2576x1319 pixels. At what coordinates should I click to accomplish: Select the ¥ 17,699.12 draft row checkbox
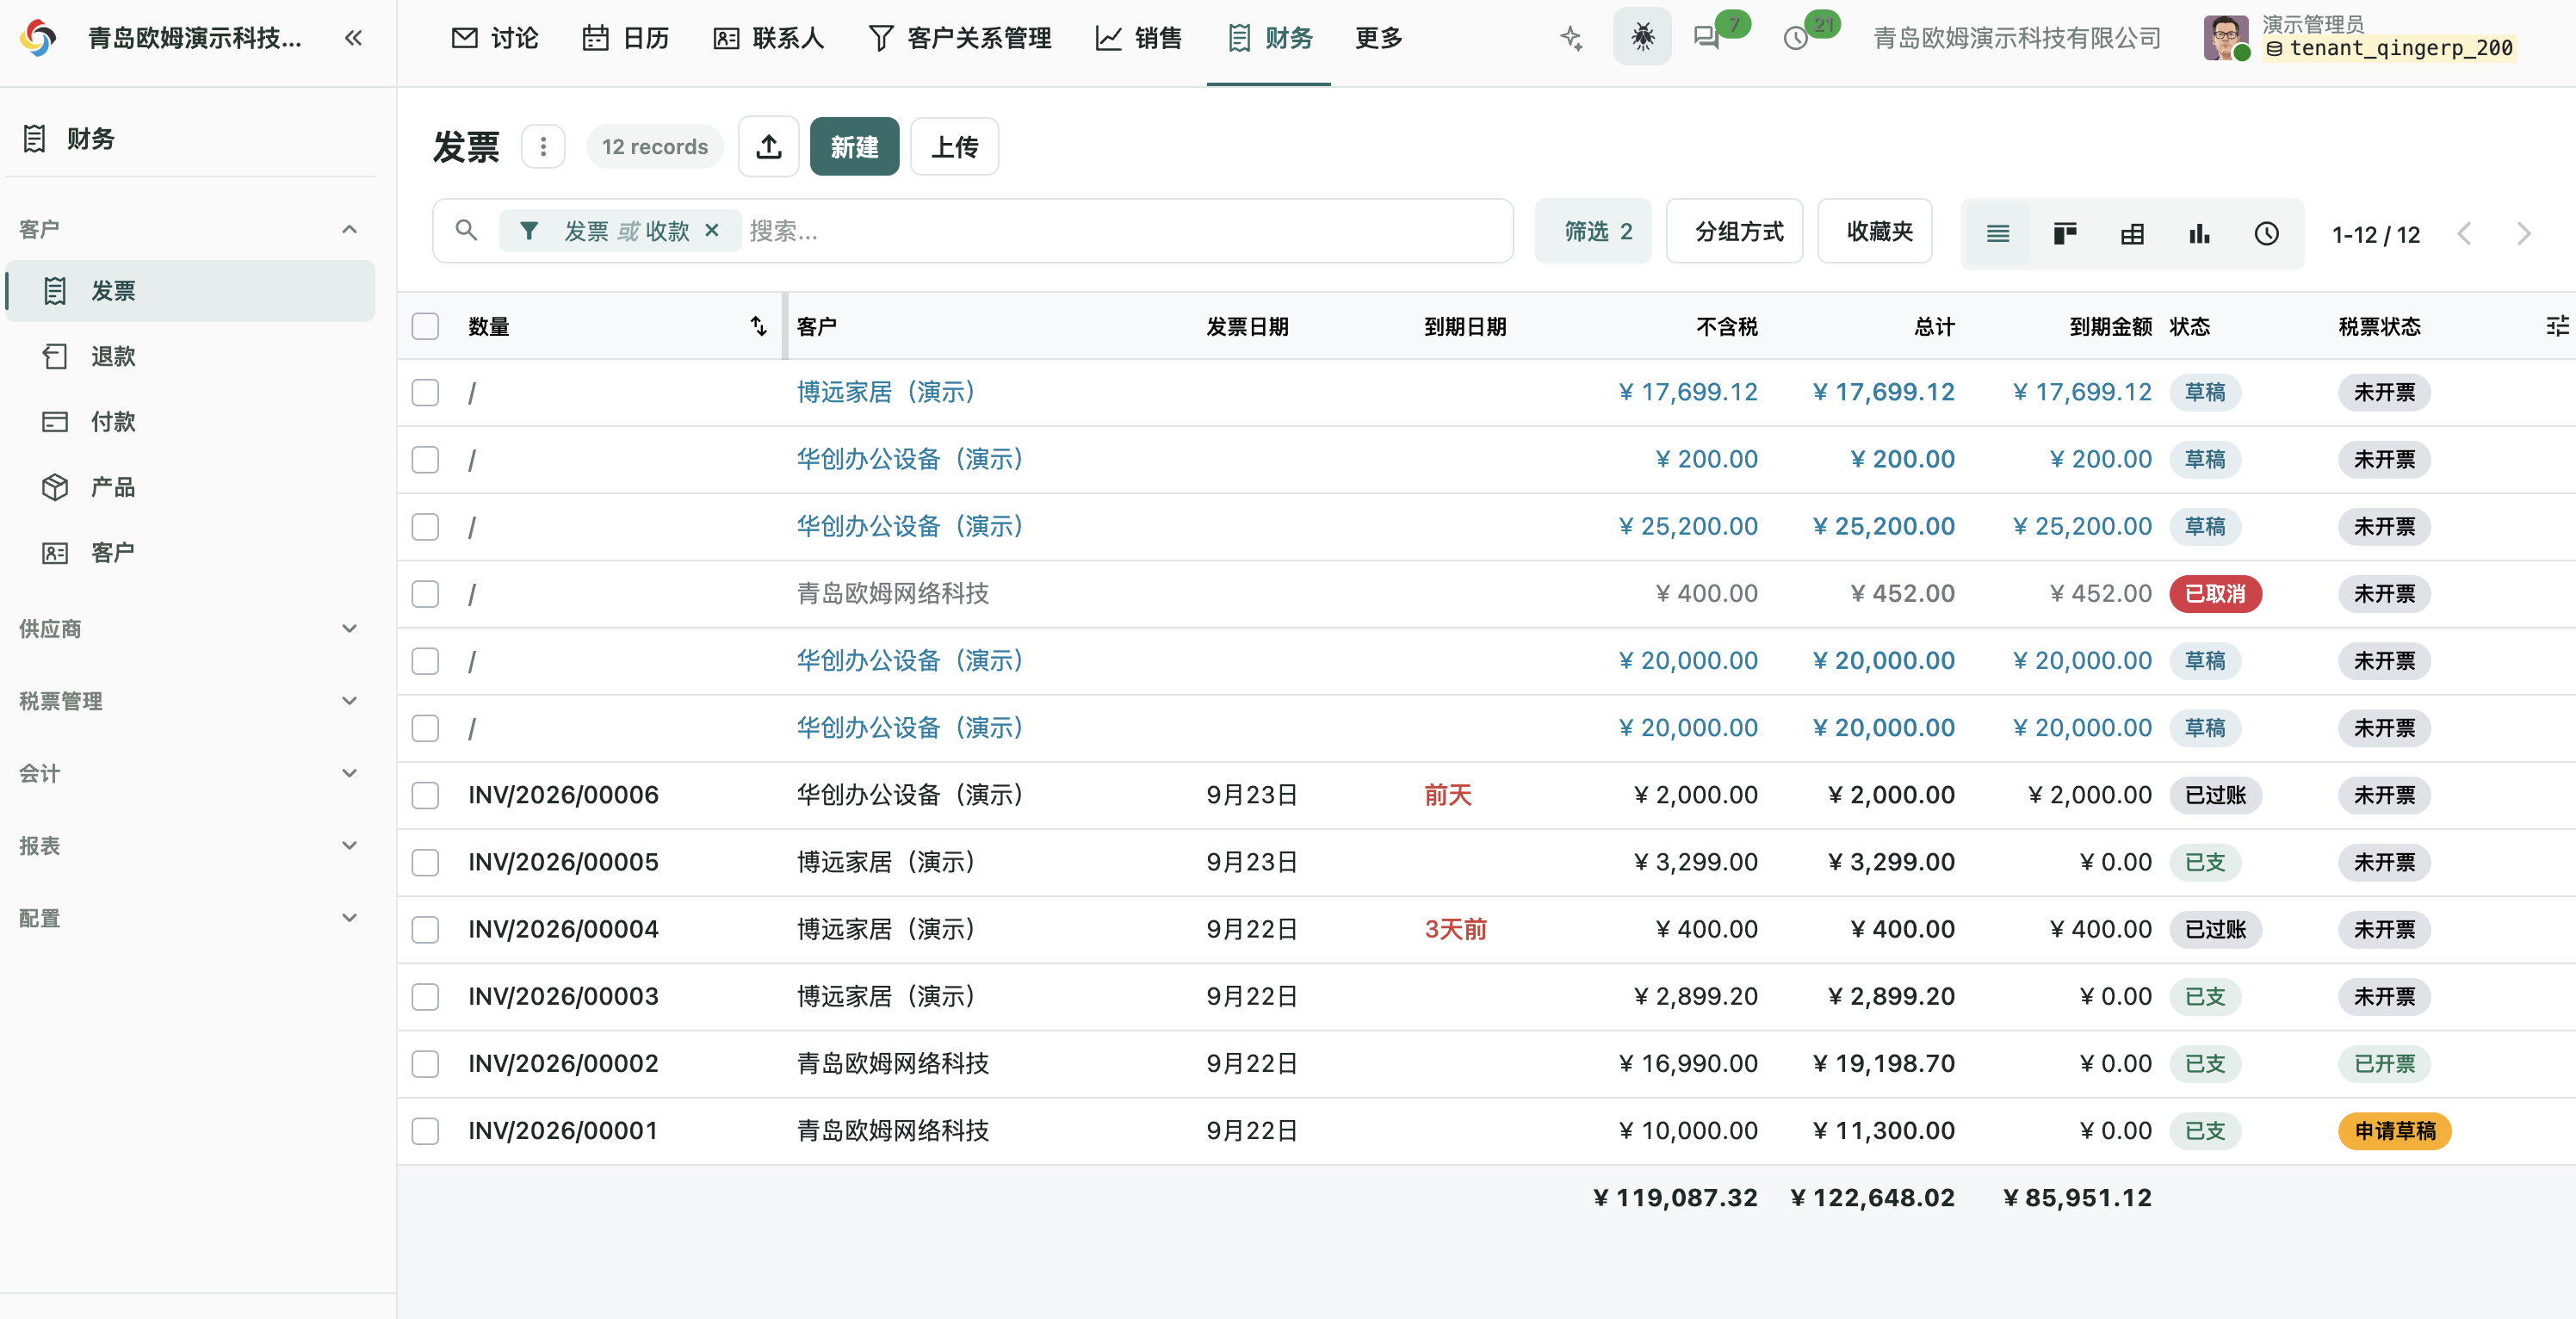click(x=425, y=392)
